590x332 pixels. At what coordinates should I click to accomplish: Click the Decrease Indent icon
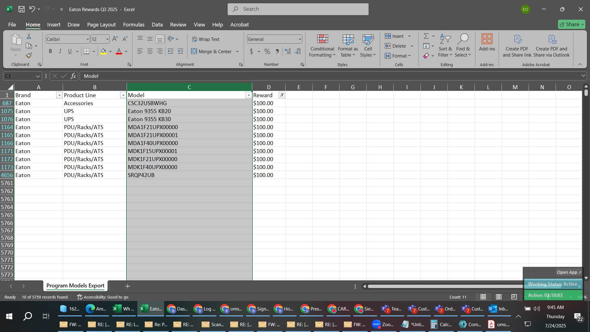[x=171, y=51]
